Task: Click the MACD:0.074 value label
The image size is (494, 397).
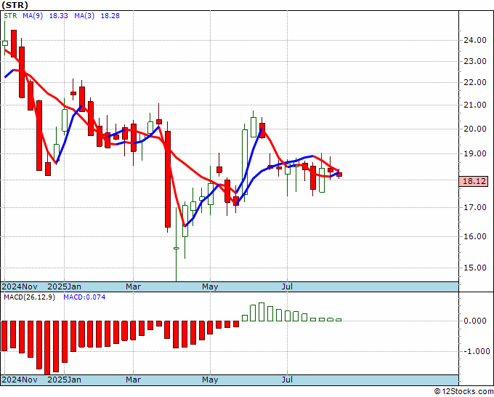Action: tap(84, 297)
